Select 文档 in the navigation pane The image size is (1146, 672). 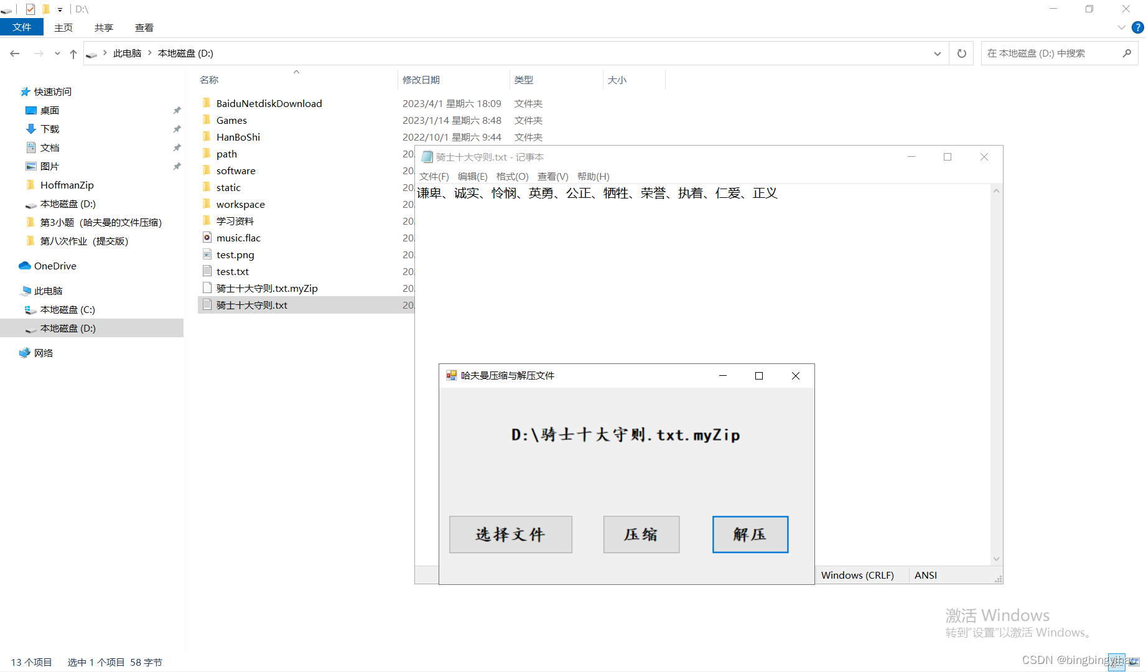coord(49,147)
